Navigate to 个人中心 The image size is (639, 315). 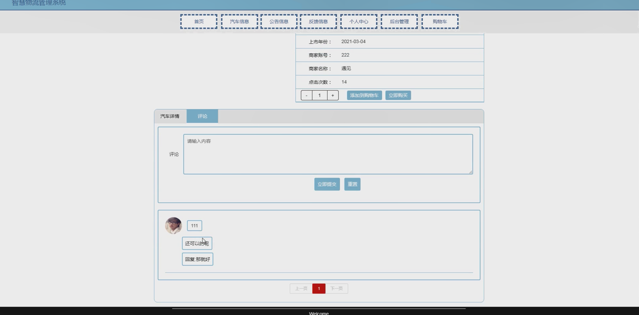[x=359, y=22]
